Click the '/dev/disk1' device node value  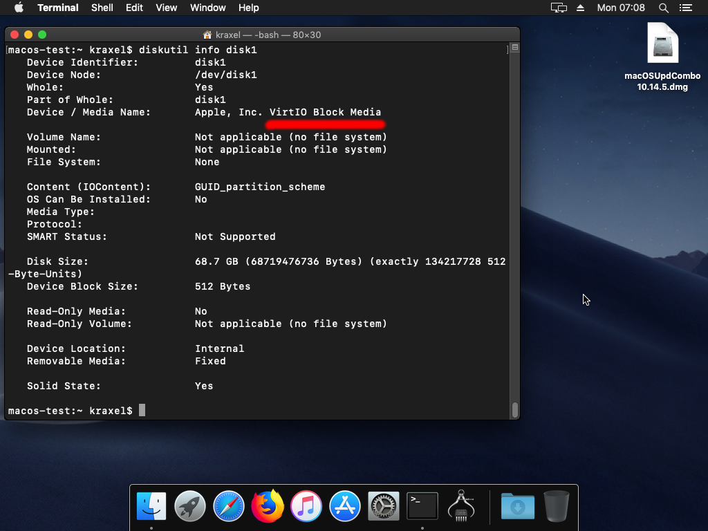pyautogui.click(x=226, y=75)
